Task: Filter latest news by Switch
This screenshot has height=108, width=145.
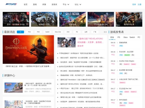Action: tap(47, 32)
